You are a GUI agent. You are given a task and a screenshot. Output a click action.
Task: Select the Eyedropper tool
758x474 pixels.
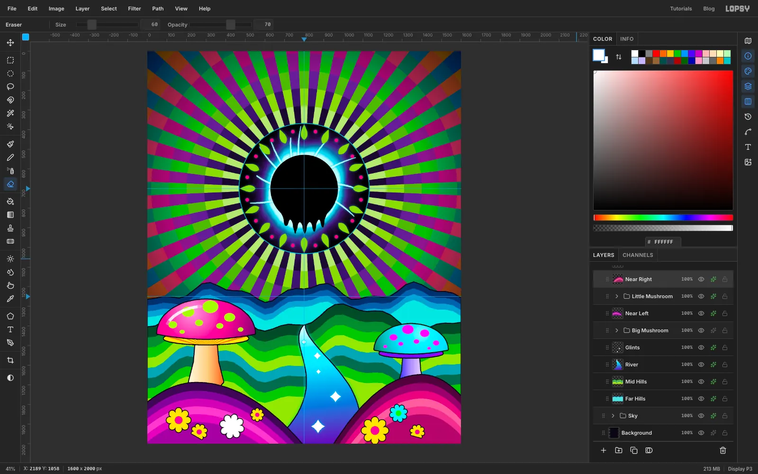pos(10,299)
